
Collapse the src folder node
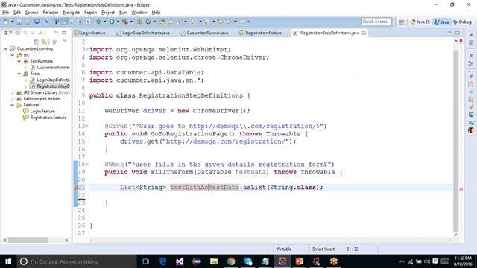(12, 55)
